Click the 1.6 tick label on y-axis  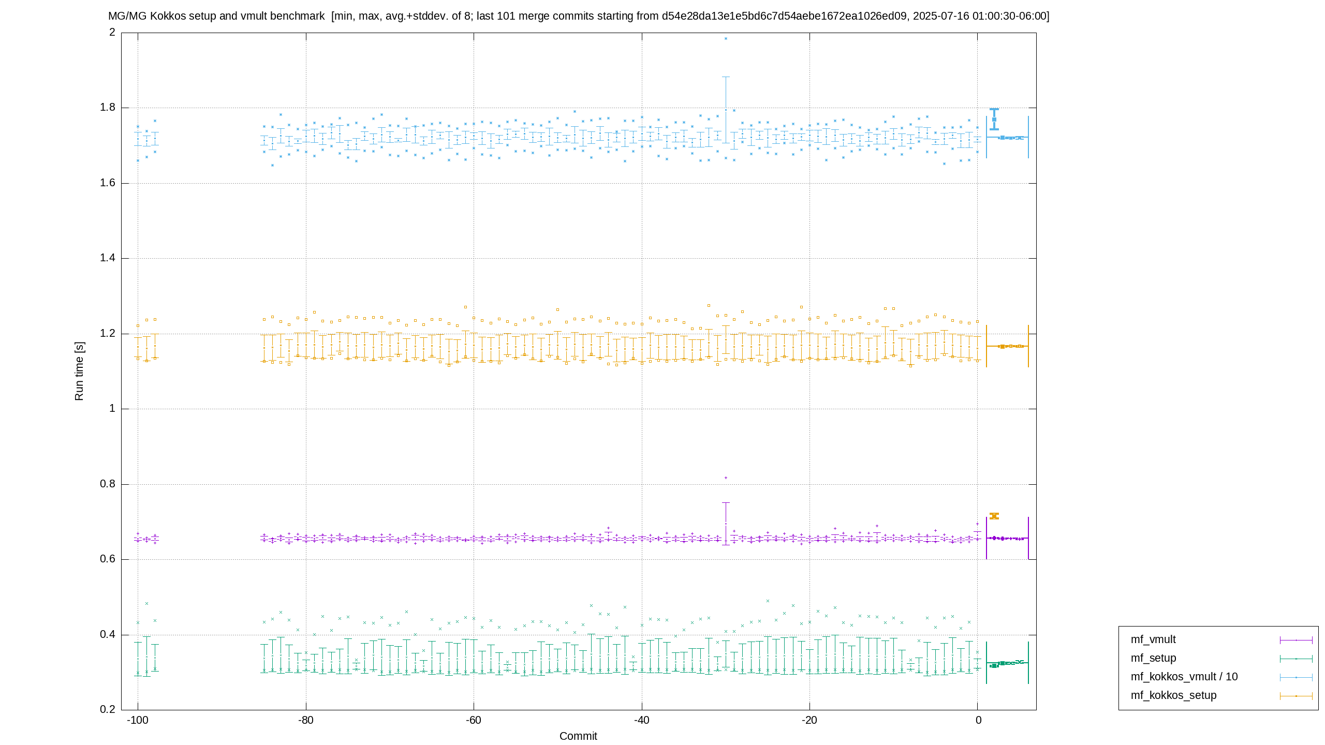(x=107, y=183)
